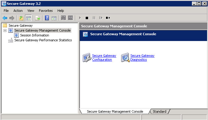208x120 pixels.
Task: Click the Performance Statistics node icon
Action: (x=11, y=40)
